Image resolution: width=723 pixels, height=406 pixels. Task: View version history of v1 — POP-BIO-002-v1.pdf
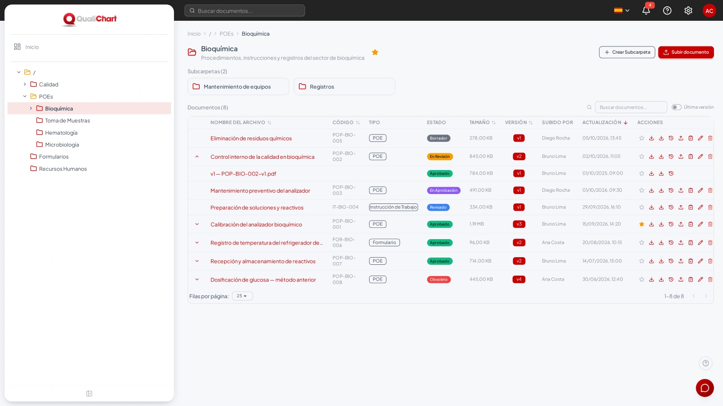[x=671, y=173]
